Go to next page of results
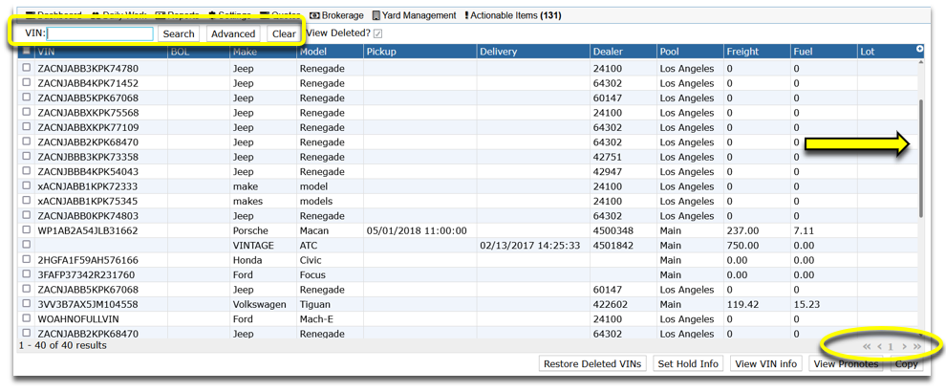The width and height of the screenshot is (946, 392). 904,347
